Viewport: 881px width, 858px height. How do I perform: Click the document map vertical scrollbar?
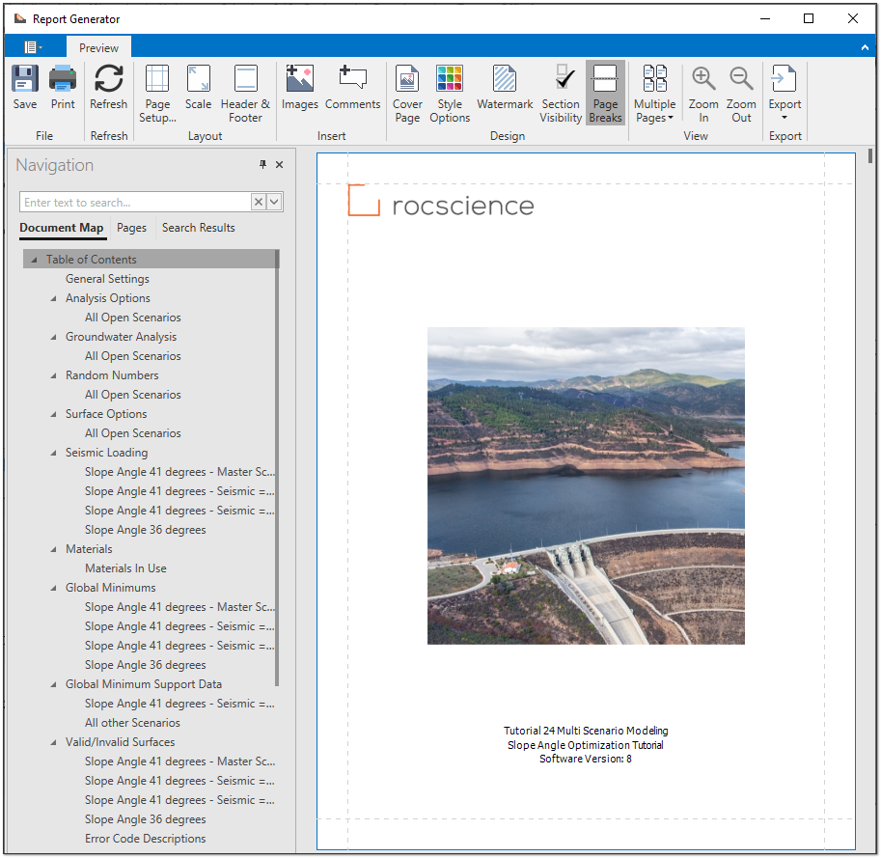point(276,468)
